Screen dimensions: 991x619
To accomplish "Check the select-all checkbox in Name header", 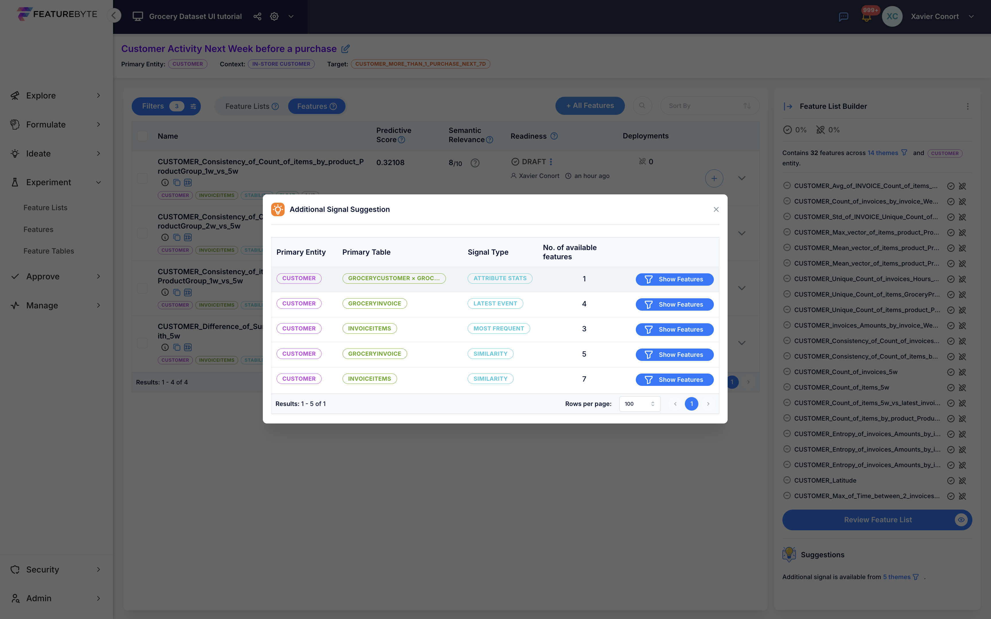I will pos(142,136).
